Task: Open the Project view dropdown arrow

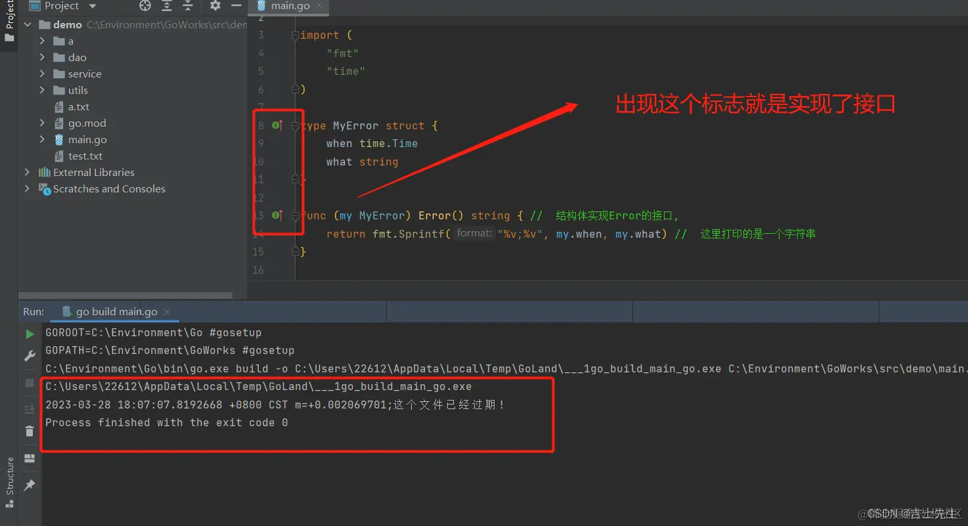Action: click(x=92, y=6)
